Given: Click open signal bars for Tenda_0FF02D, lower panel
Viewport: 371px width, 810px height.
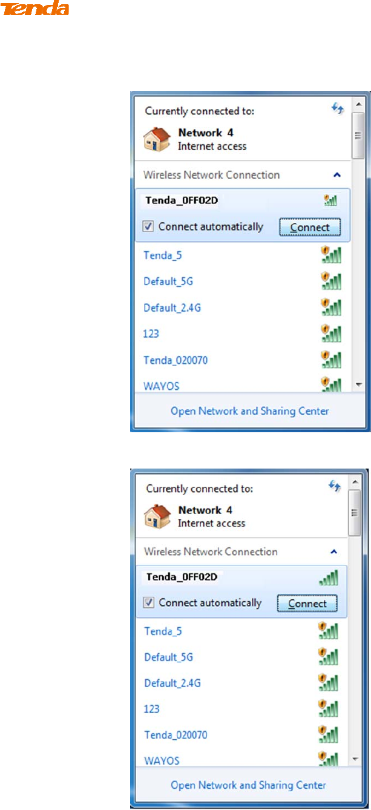Looking at the screenshot, I should (329, 578).
